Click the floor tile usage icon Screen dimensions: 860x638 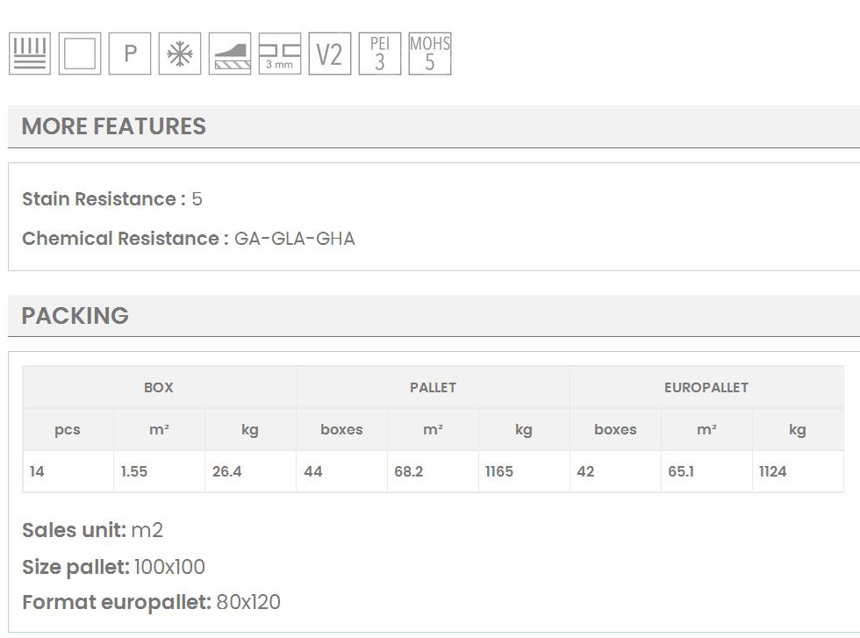30,54
